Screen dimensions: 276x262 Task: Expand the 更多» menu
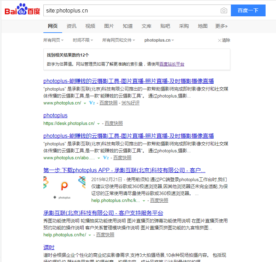point(221,26)
